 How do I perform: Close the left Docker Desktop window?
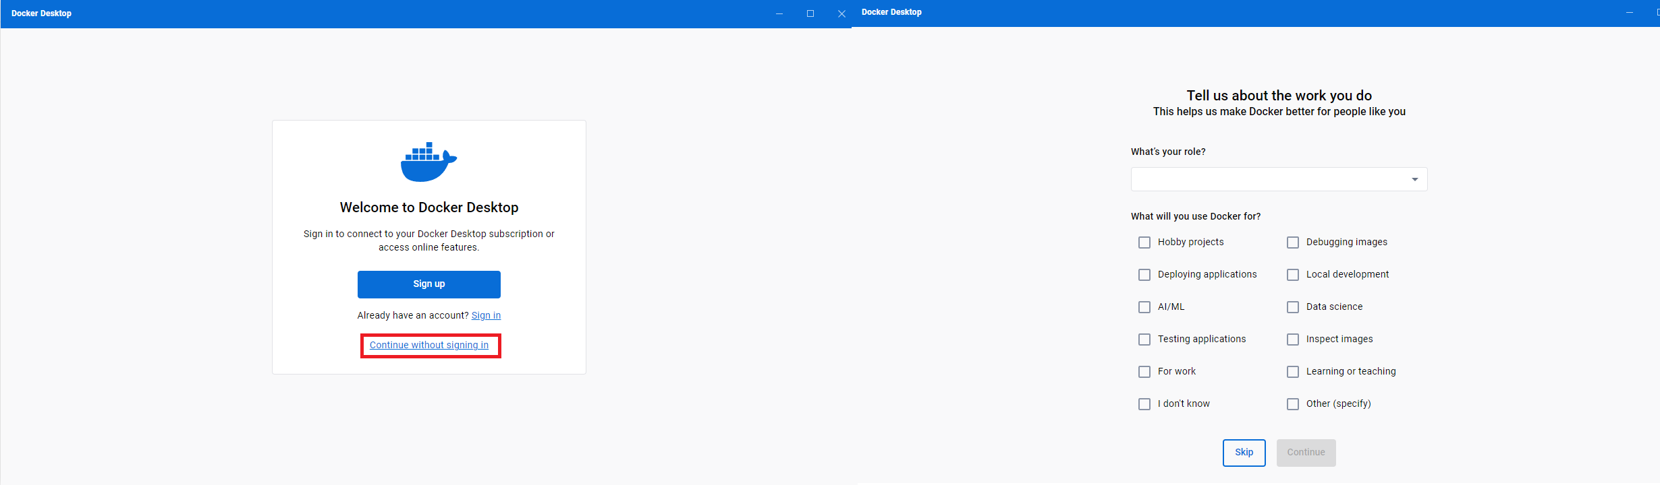[841, 13]
